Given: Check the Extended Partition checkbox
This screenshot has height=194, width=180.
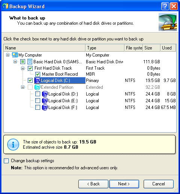Looking at the screenshot, I should click(x=30, y=87).
